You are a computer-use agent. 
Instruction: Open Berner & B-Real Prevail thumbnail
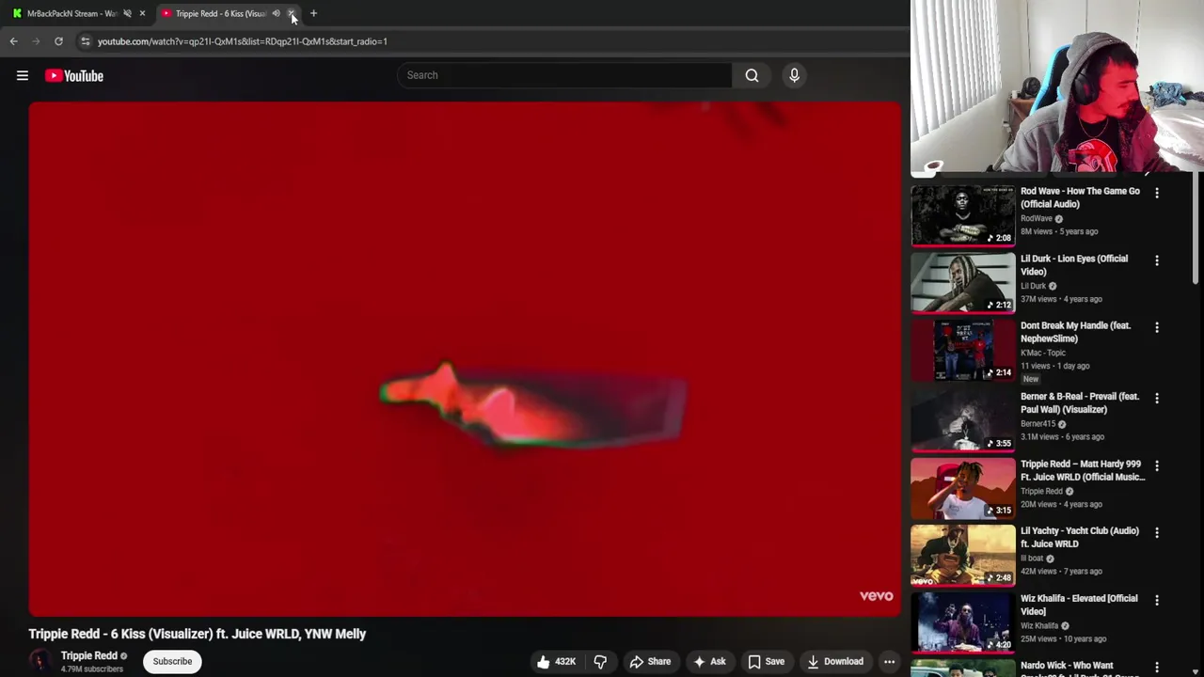coord(963,420)
